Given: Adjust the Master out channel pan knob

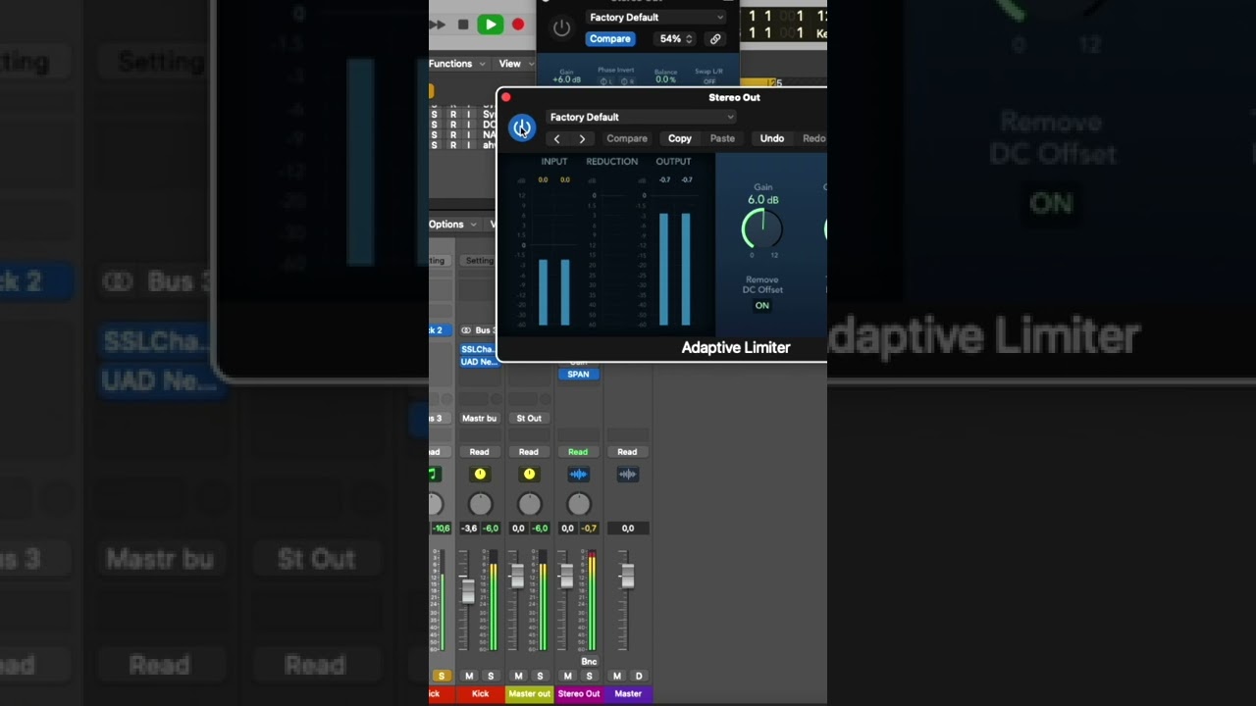Looking at the screenshot, I should [529, 504].
